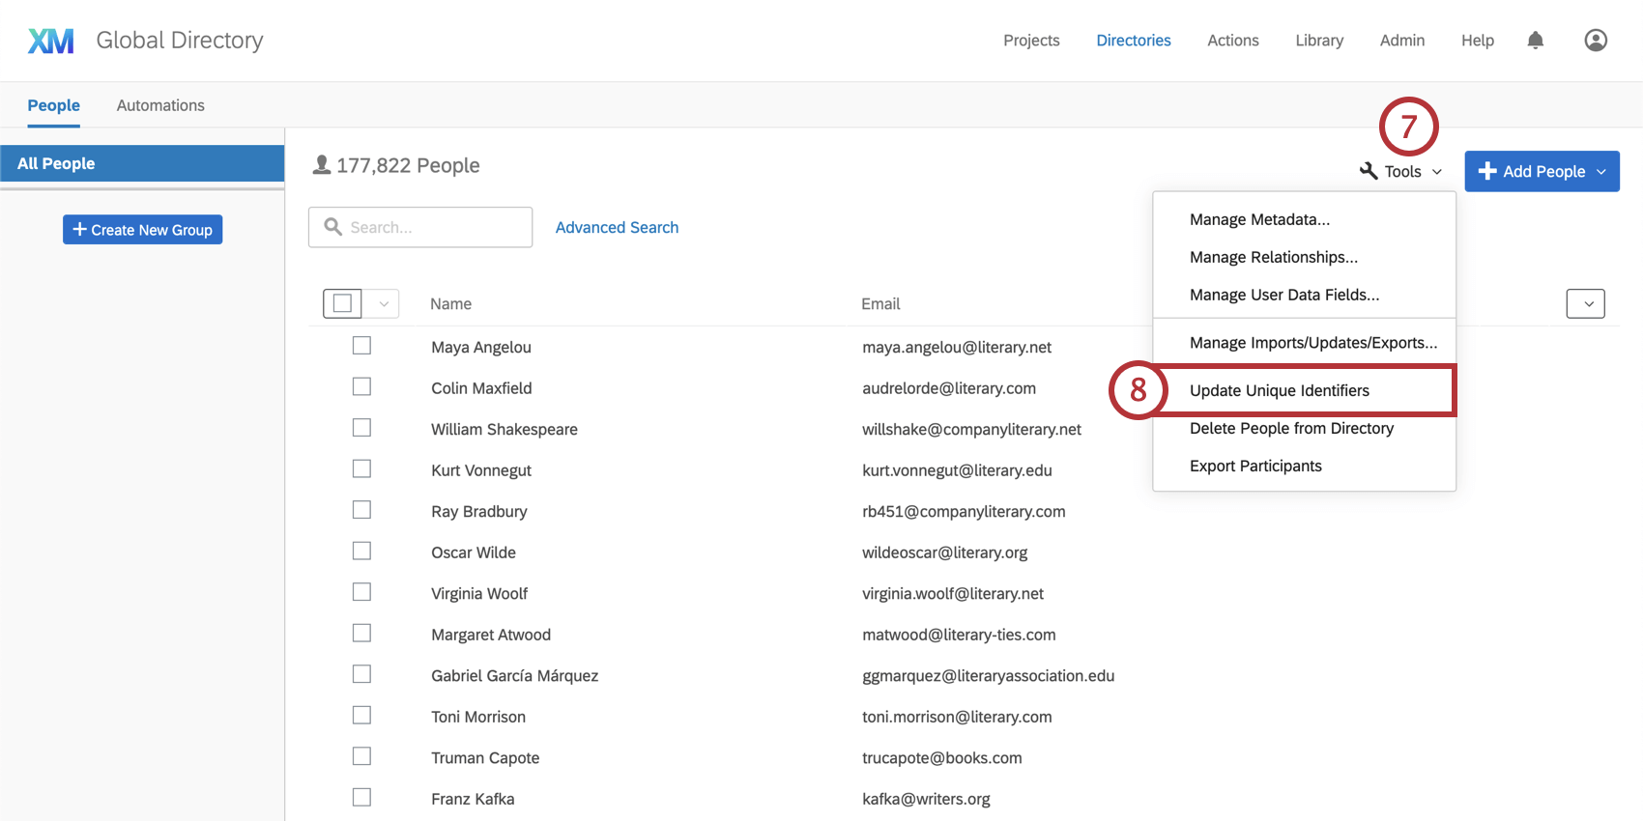
Task: Switch to the Automations tab
Action: (x=160, y=105)
